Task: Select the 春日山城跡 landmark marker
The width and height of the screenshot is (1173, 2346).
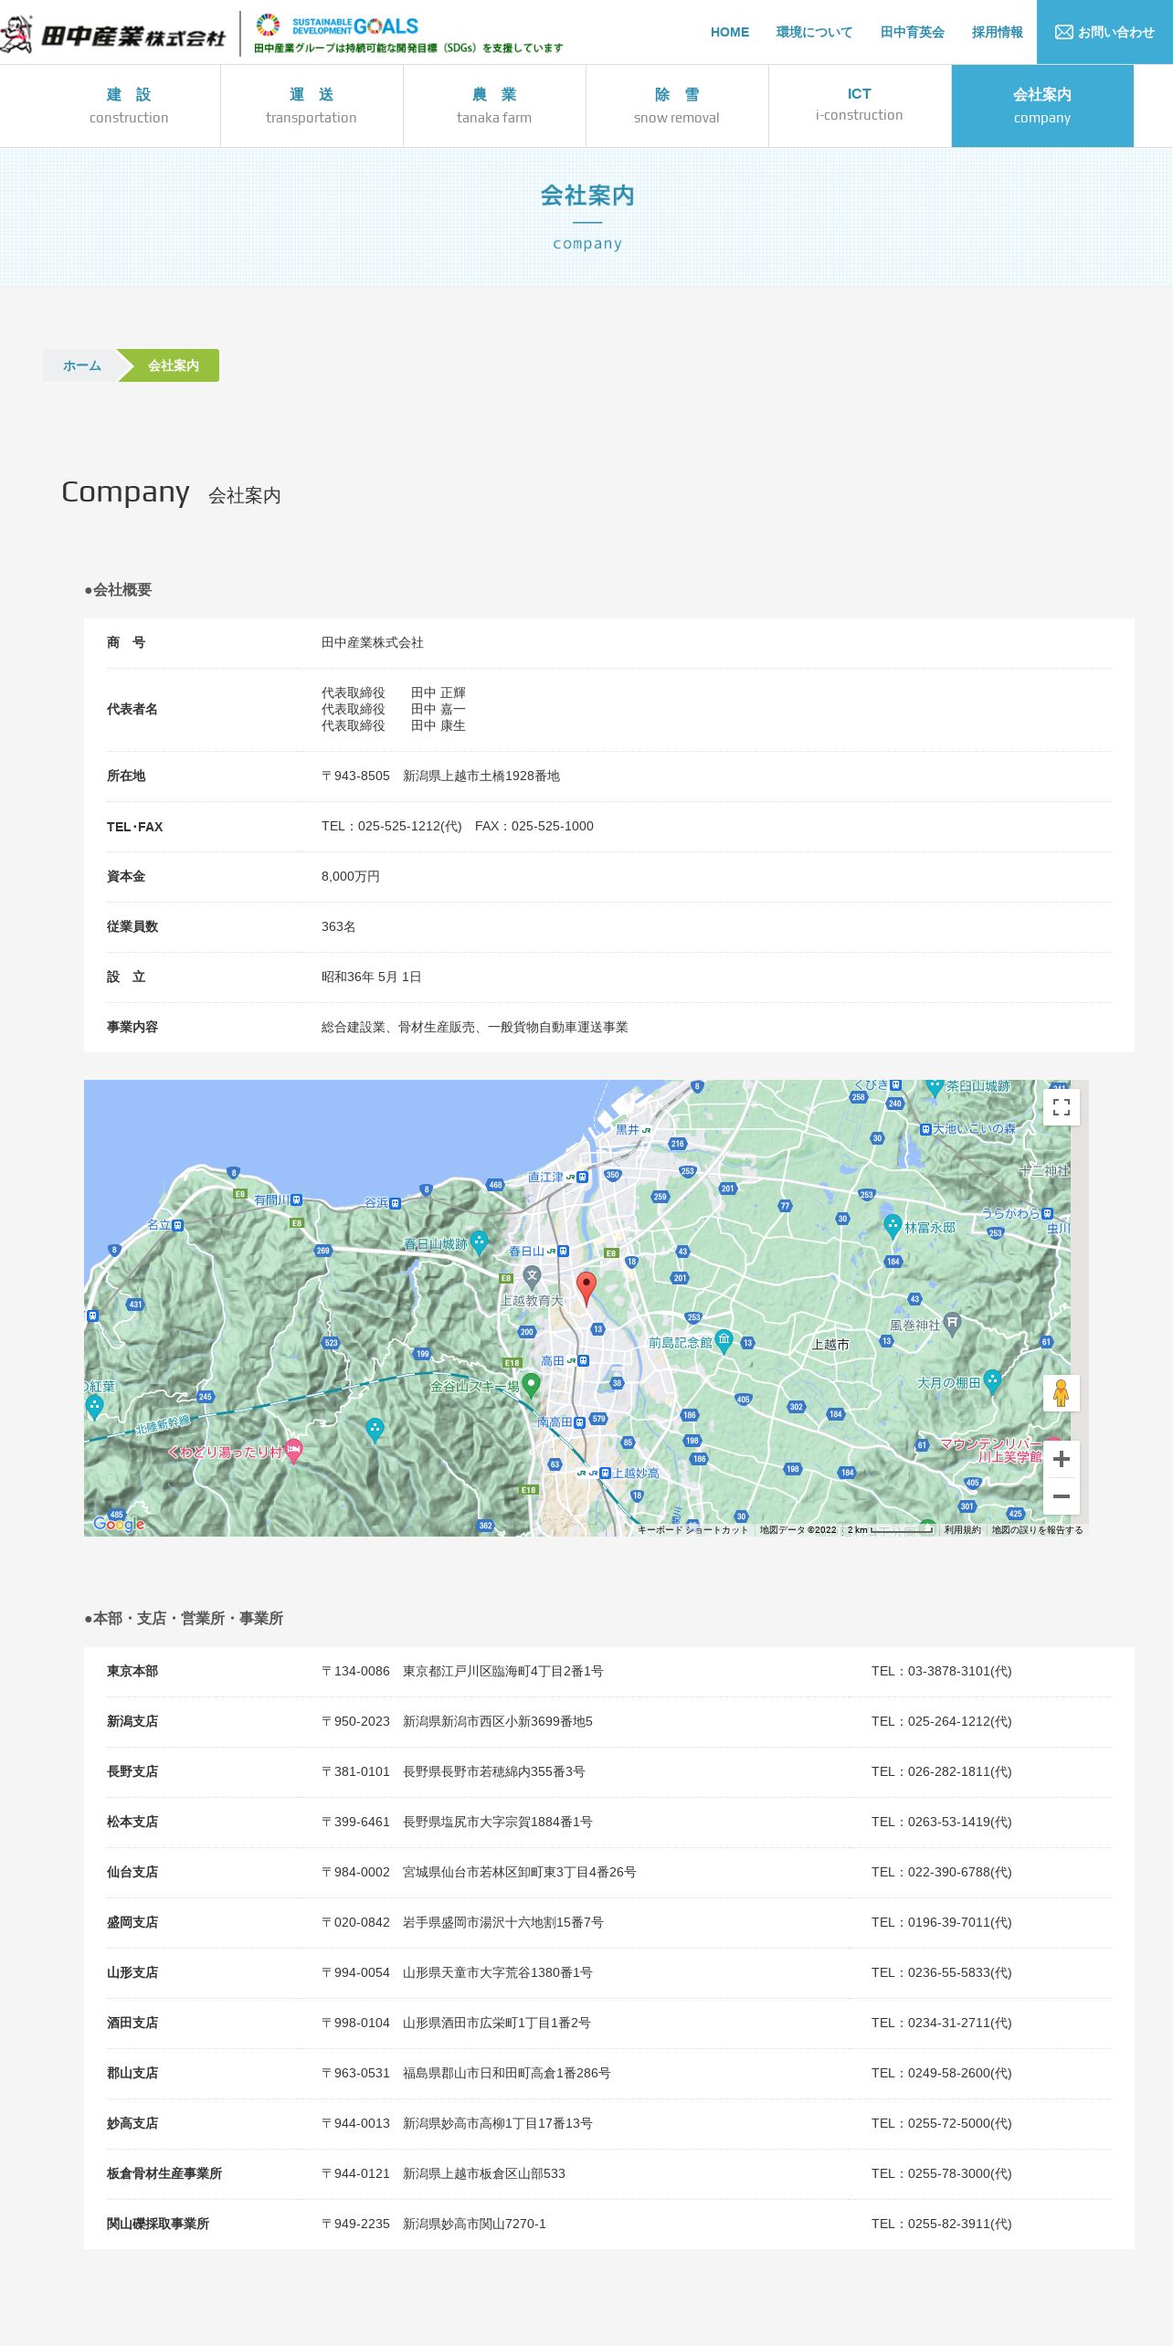Action: click(x=479, y=1242)
